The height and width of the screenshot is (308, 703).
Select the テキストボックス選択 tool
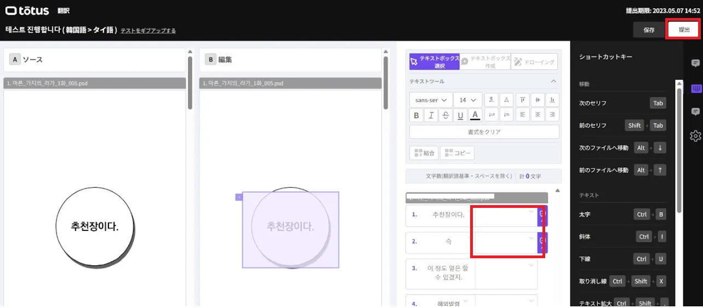point(435,61)
